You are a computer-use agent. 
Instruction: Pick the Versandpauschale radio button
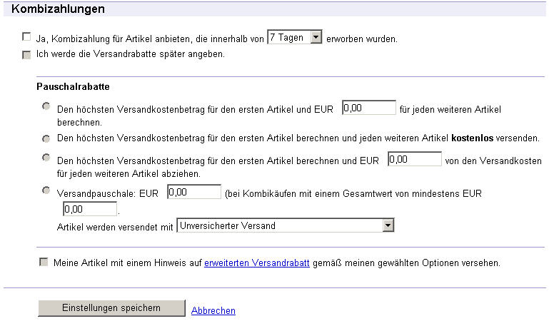point(46,190)
